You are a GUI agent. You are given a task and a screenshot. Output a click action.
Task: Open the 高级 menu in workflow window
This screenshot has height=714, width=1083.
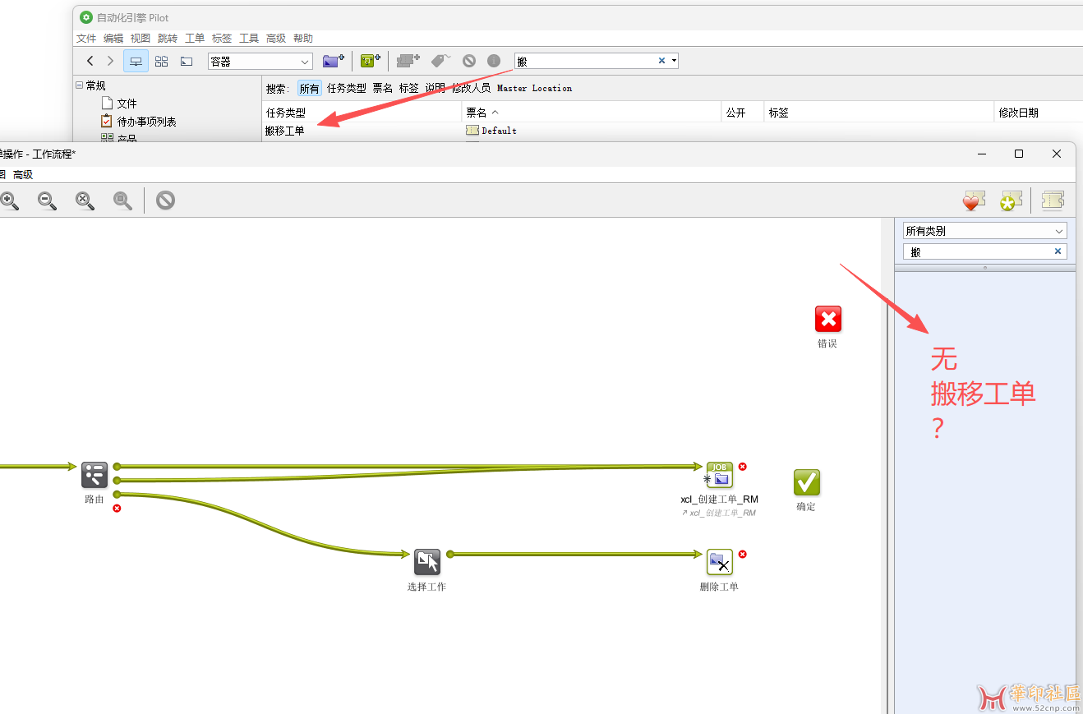click(x=23, y=174)
